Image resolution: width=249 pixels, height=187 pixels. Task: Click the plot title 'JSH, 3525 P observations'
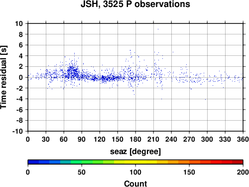[x=135, y=4]
